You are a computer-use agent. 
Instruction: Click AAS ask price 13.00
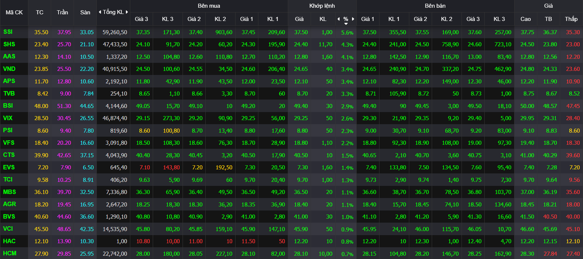474,57
